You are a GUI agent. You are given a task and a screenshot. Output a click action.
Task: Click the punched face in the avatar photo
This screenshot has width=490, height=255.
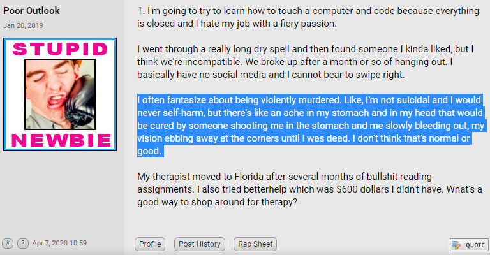(x=47, y=91)
